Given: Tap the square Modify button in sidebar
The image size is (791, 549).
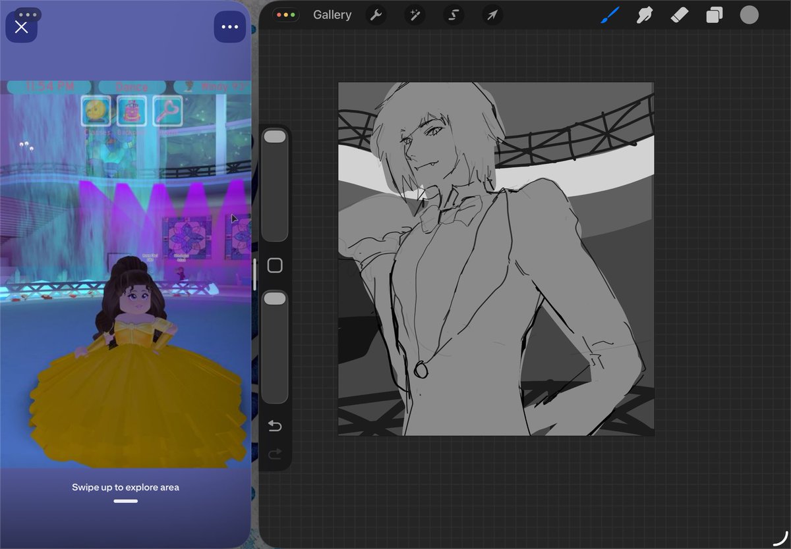Looking at the screenshot, I should click(x=275, y=265).
